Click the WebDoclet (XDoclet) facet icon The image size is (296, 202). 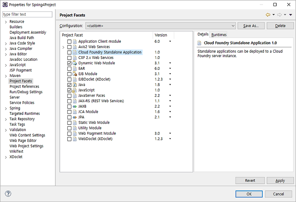(x=75, y=139)
